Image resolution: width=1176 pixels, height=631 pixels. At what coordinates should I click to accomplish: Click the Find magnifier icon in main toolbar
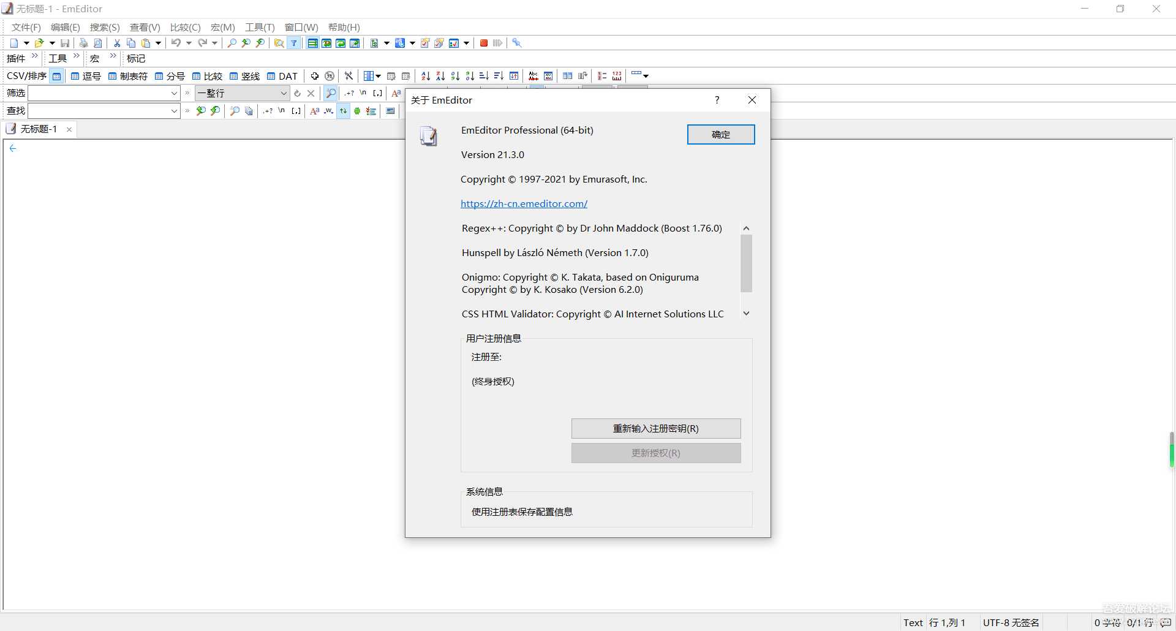pyautogui.click(x=232, y=43)
